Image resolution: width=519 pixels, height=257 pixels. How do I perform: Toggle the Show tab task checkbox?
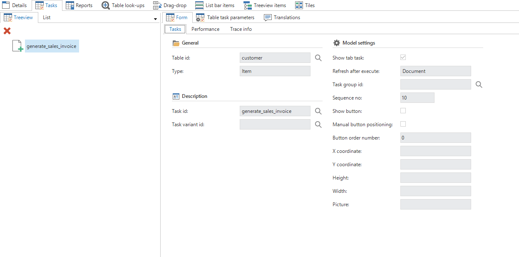coord(403,57)
